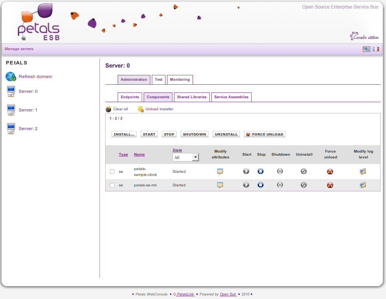Open Server: 2 in the sidebar
Image resolution: width=386 pixels, height=299 pixels.
(x=28, y=129)
